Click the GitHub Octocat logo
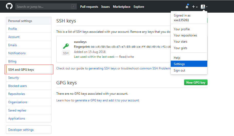234x136 pixels. [x=9, y=6]
